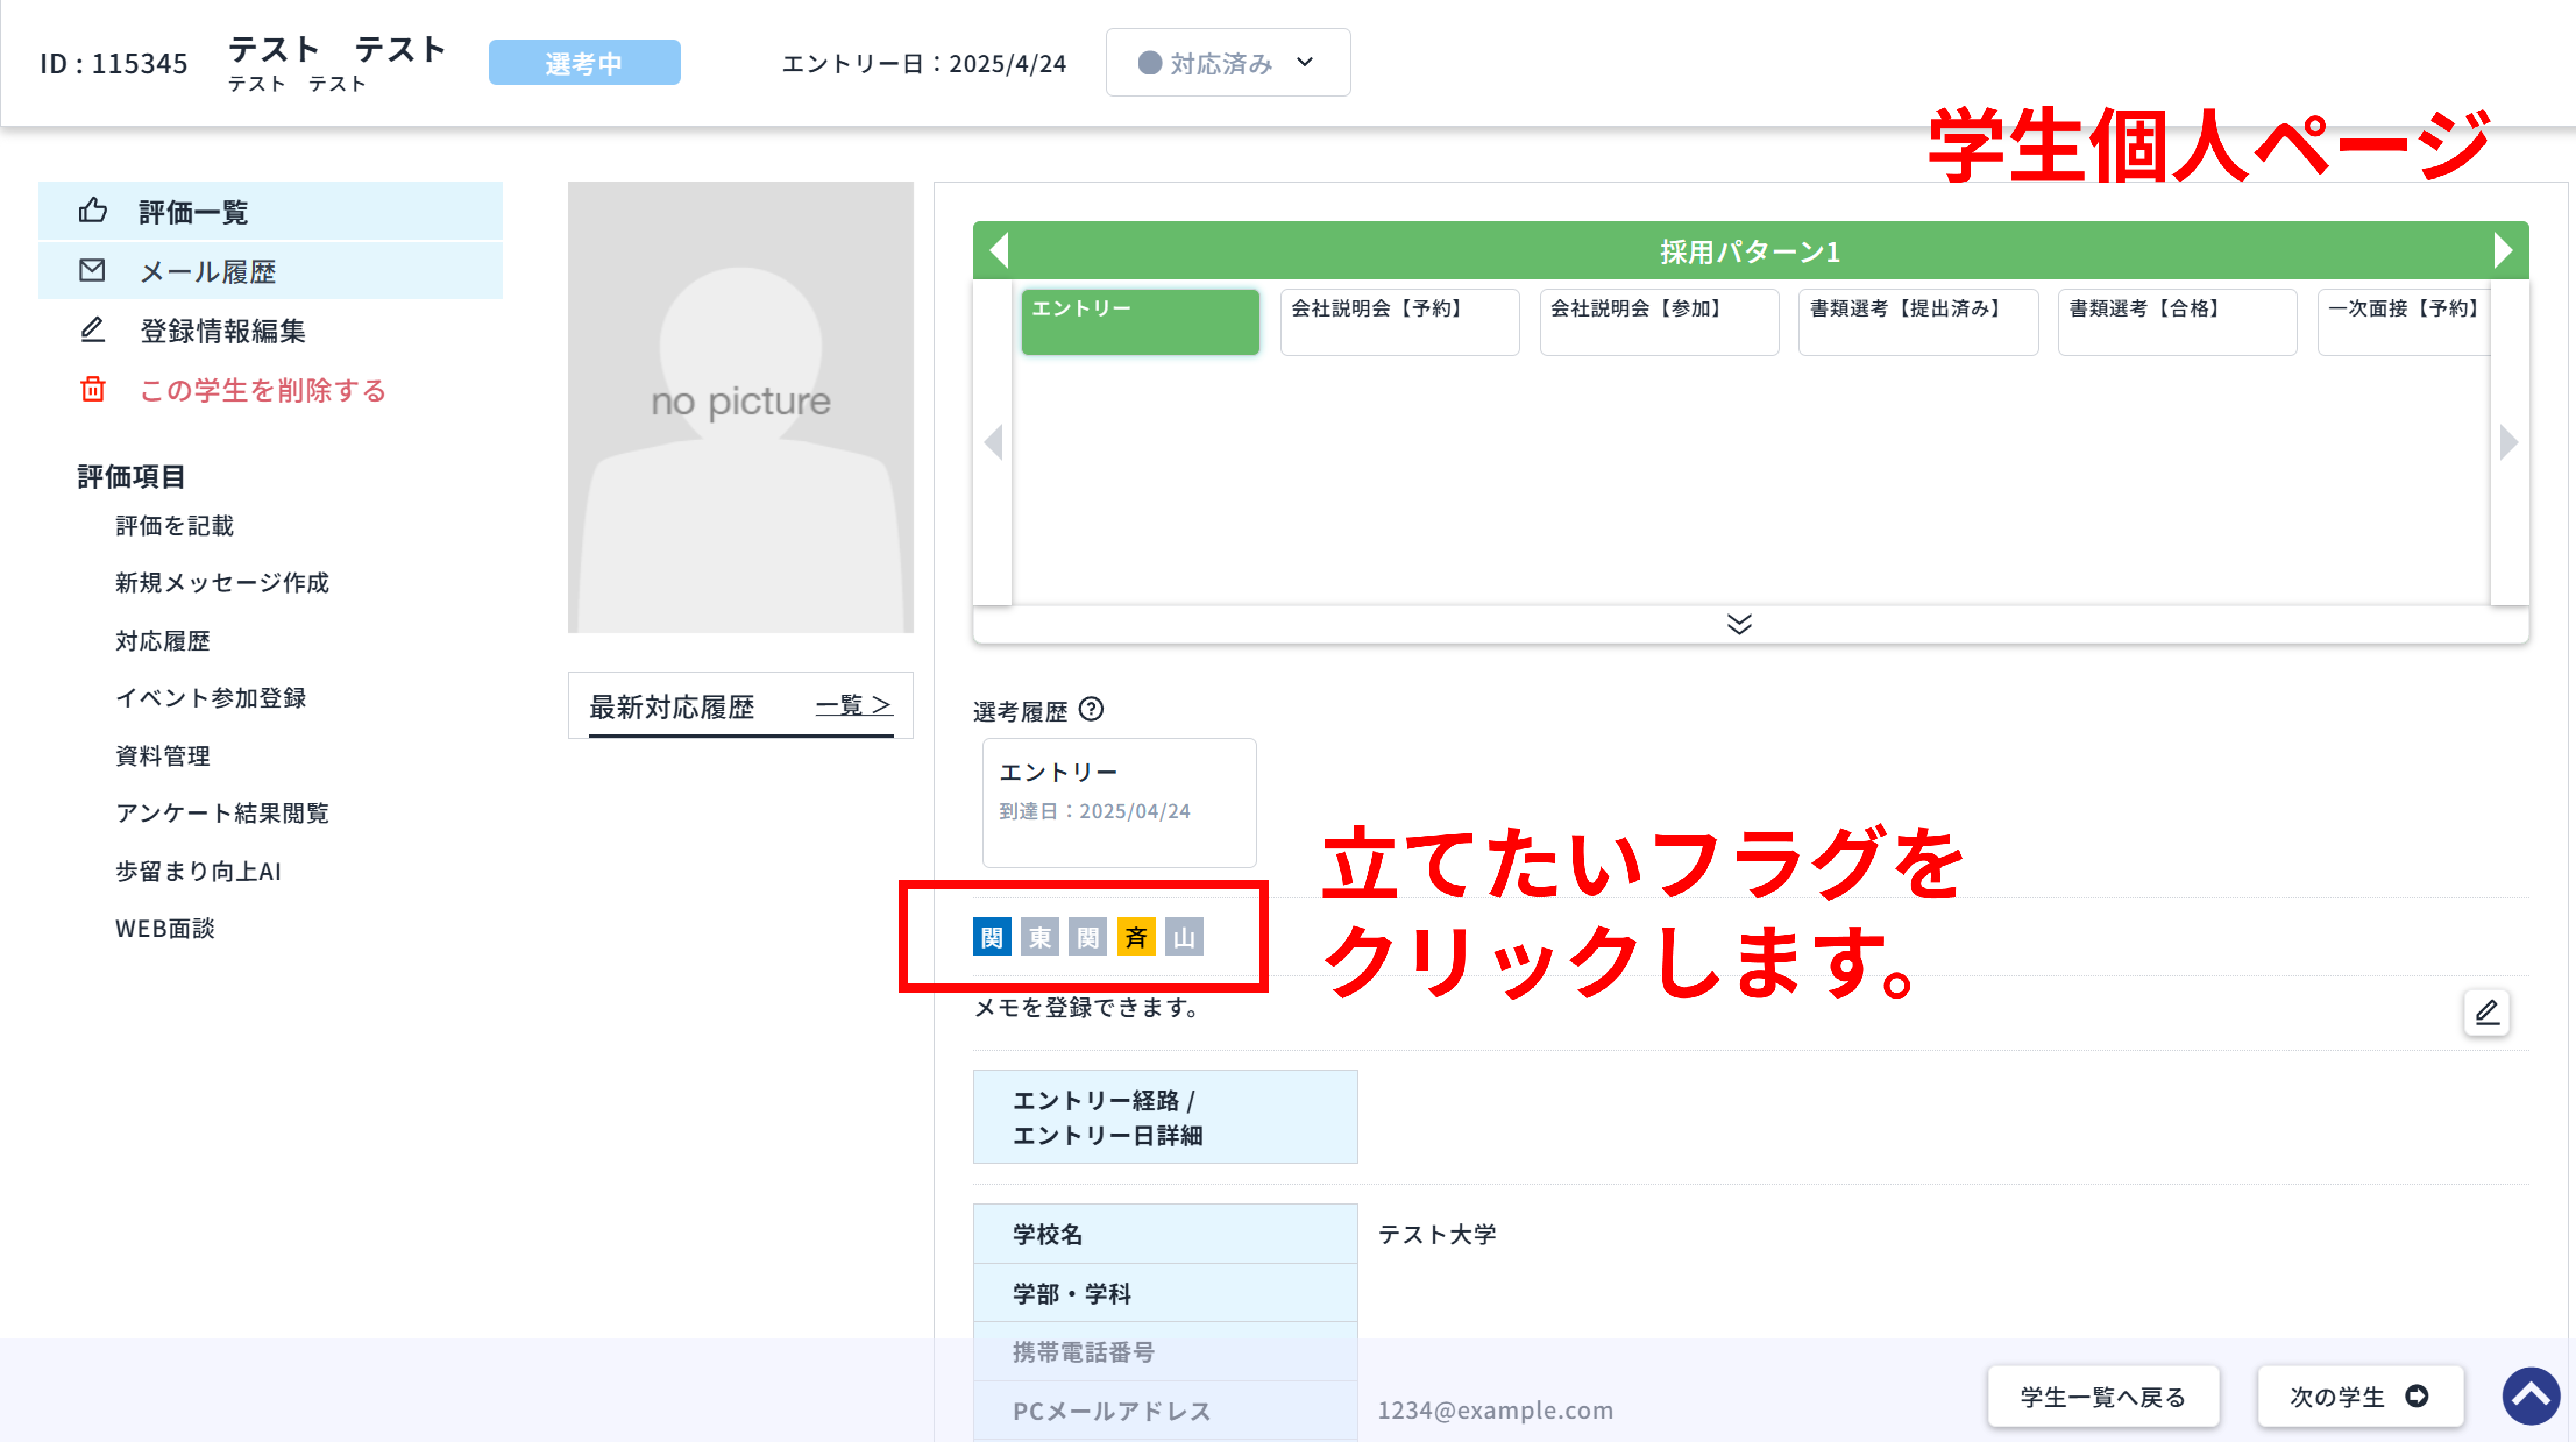Click the right arrow on 採用パターン1 header
The image size is (2576, 1442).
[2504, 250]
